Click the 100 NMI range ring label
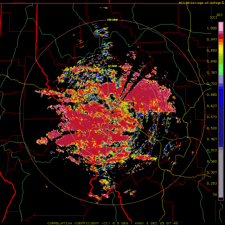Screen dimensions: 225x225 (112, 20)
